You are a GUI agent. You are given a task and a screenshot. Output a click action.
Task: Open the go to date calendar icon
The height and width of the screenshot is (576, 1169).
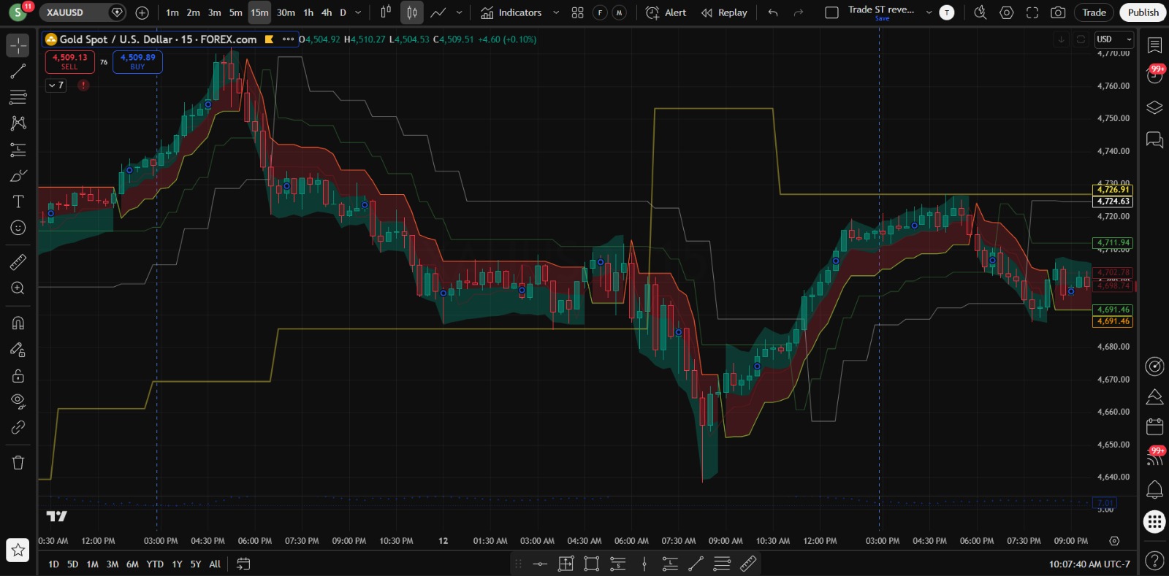(243, 564)
